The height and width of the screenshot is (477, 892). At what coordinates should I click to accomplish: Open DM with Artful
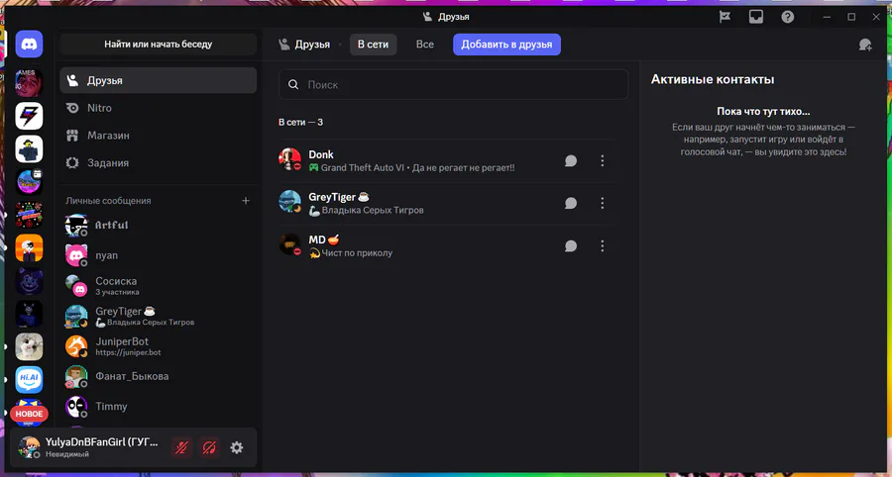click(159, 225)
